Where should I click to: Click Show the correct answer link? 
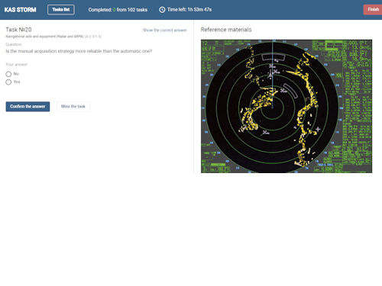pyautogui.click(x=164, y=31)
